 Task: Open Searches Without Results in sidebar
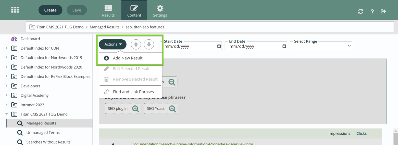tap(48, 142)
